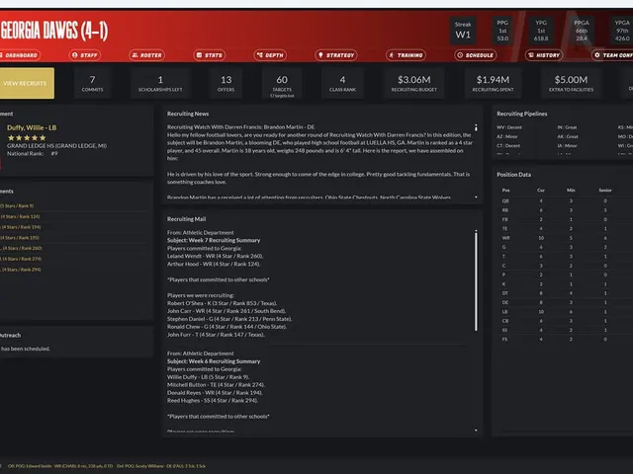Click 'Willie Duffy - LB' mail line

click(x=209, y=377)
